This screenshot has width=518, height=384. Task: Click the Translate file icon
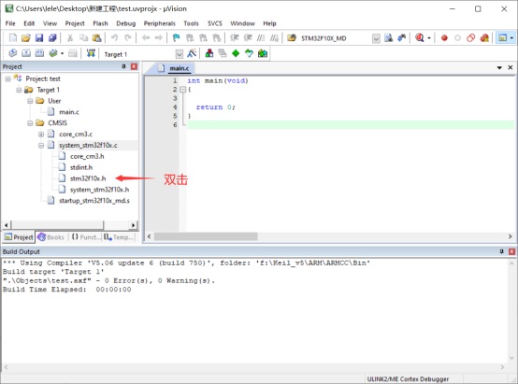(12, 53)
